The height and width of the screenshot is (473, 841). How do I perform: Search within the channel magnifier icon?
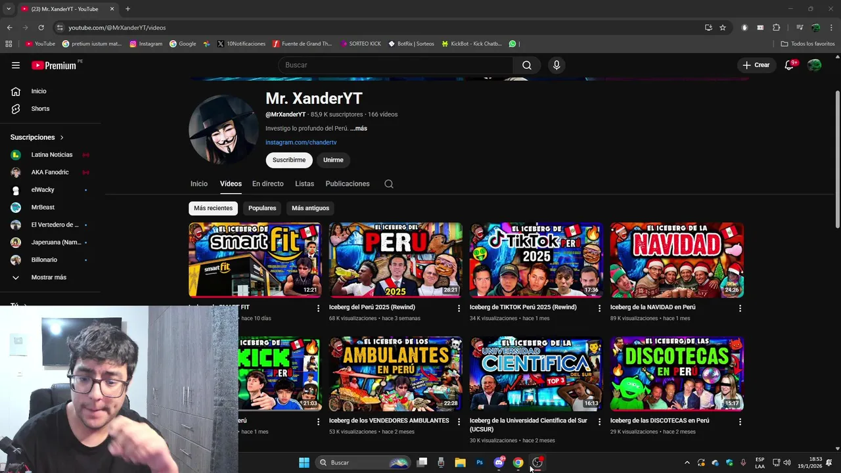coord(389,184)
